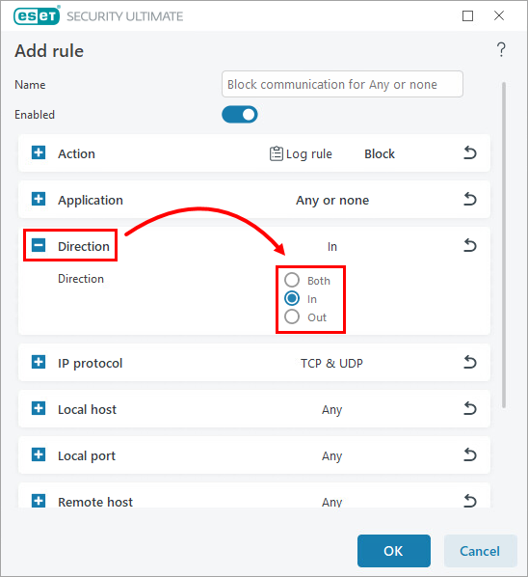
Task: Reset Local port using the undo icon
Action: click(469, 455)
